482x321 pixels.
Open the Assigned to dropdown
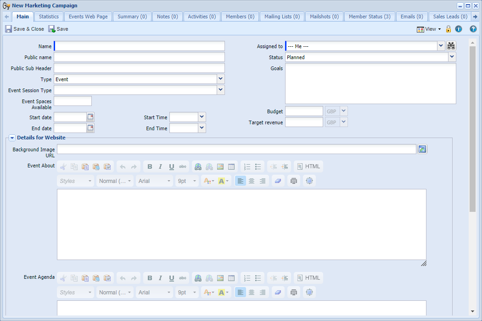coord(441,46)
